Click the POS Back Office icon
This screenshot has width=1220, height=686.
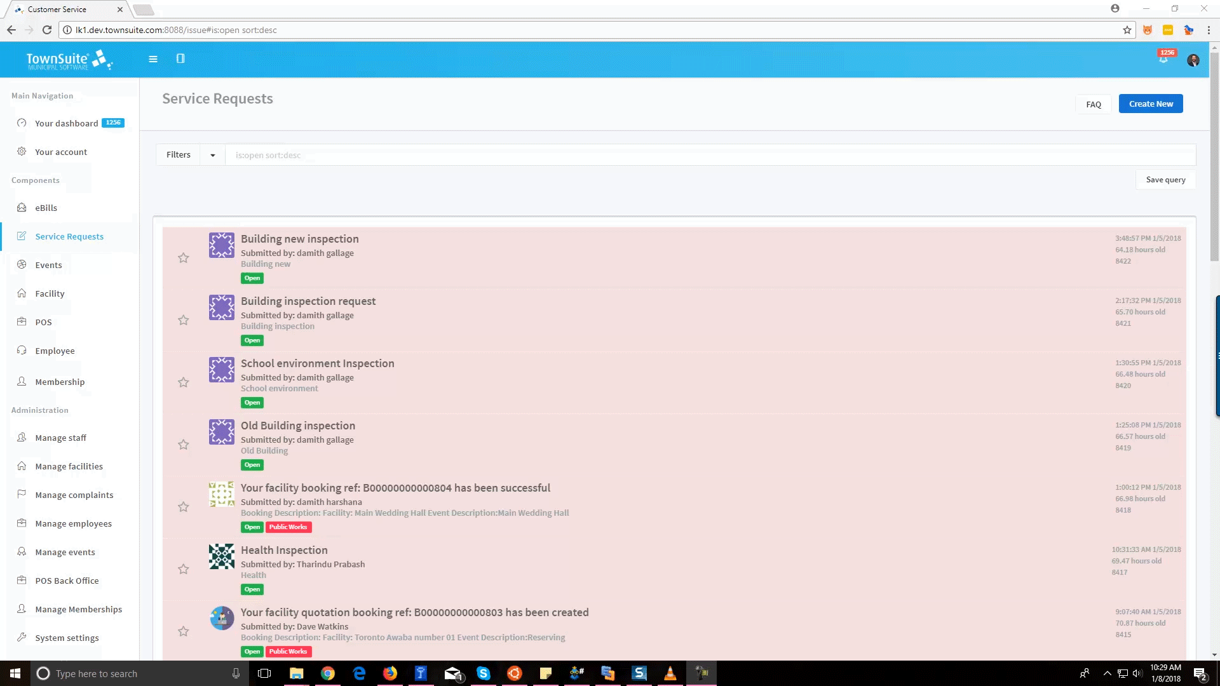pyautogui.click(x=22, y=580)
